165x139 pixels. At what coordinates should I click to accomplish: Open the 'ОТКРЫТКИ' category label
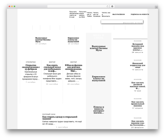pos(31,62)
